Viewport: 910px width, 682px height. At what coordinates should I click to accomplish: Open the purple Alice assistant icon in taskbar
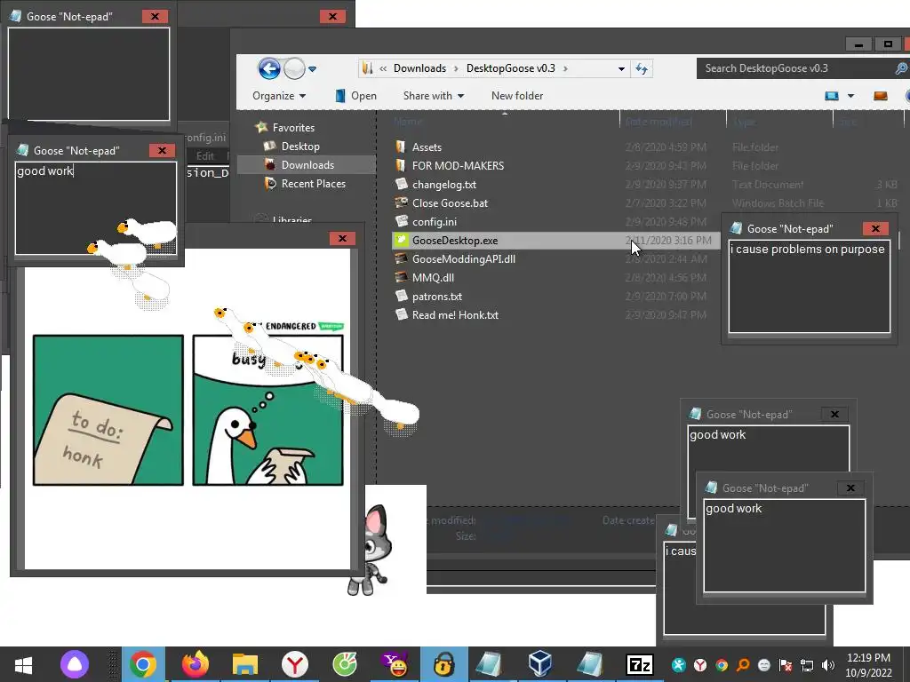(x=75, y=664)
